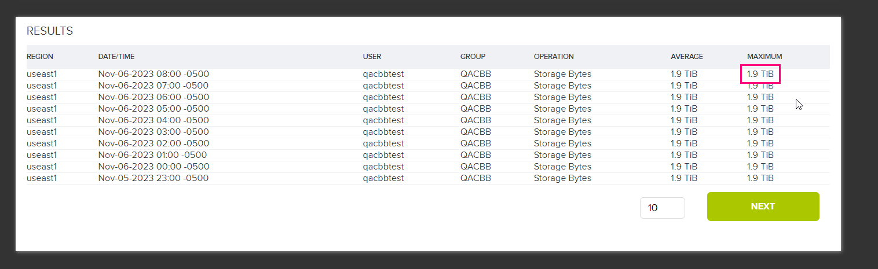This screenshot has height=269, width=878.
Task: Click the OPERATION column header
Action: pos(554,57)
